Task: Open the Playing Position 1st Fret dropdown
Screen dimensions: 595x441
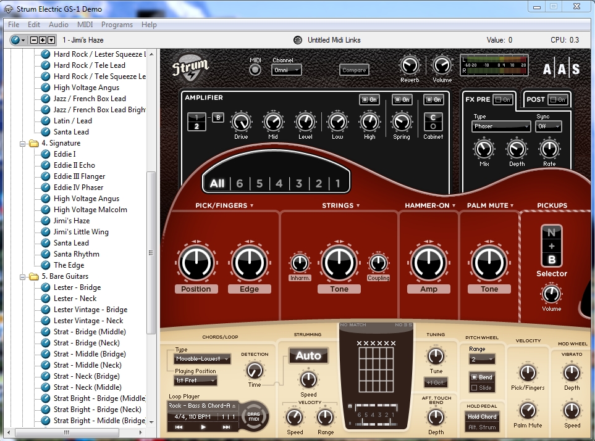Action: 195,380
